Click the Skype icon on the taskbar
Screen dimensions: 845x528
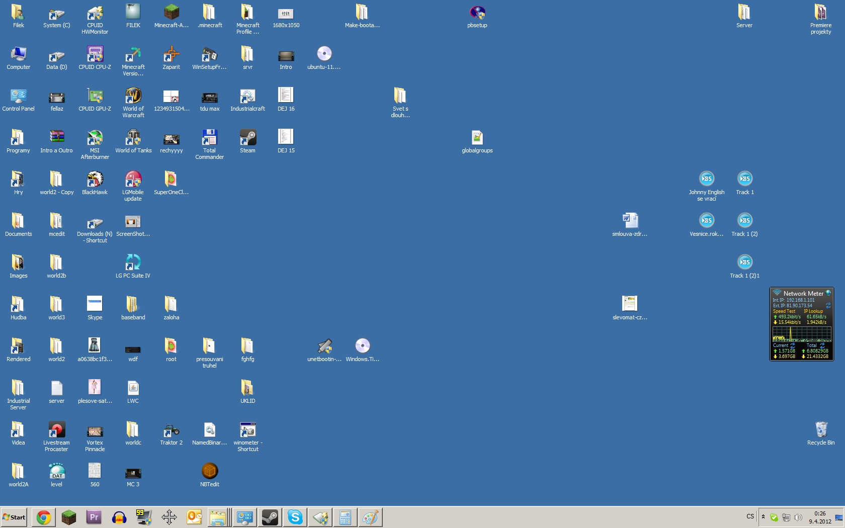point(295,517)
